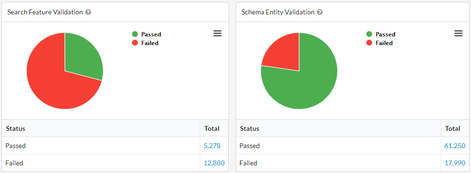
Task: Select Passed row label in Search Feature table
Action: coord(16,146)
